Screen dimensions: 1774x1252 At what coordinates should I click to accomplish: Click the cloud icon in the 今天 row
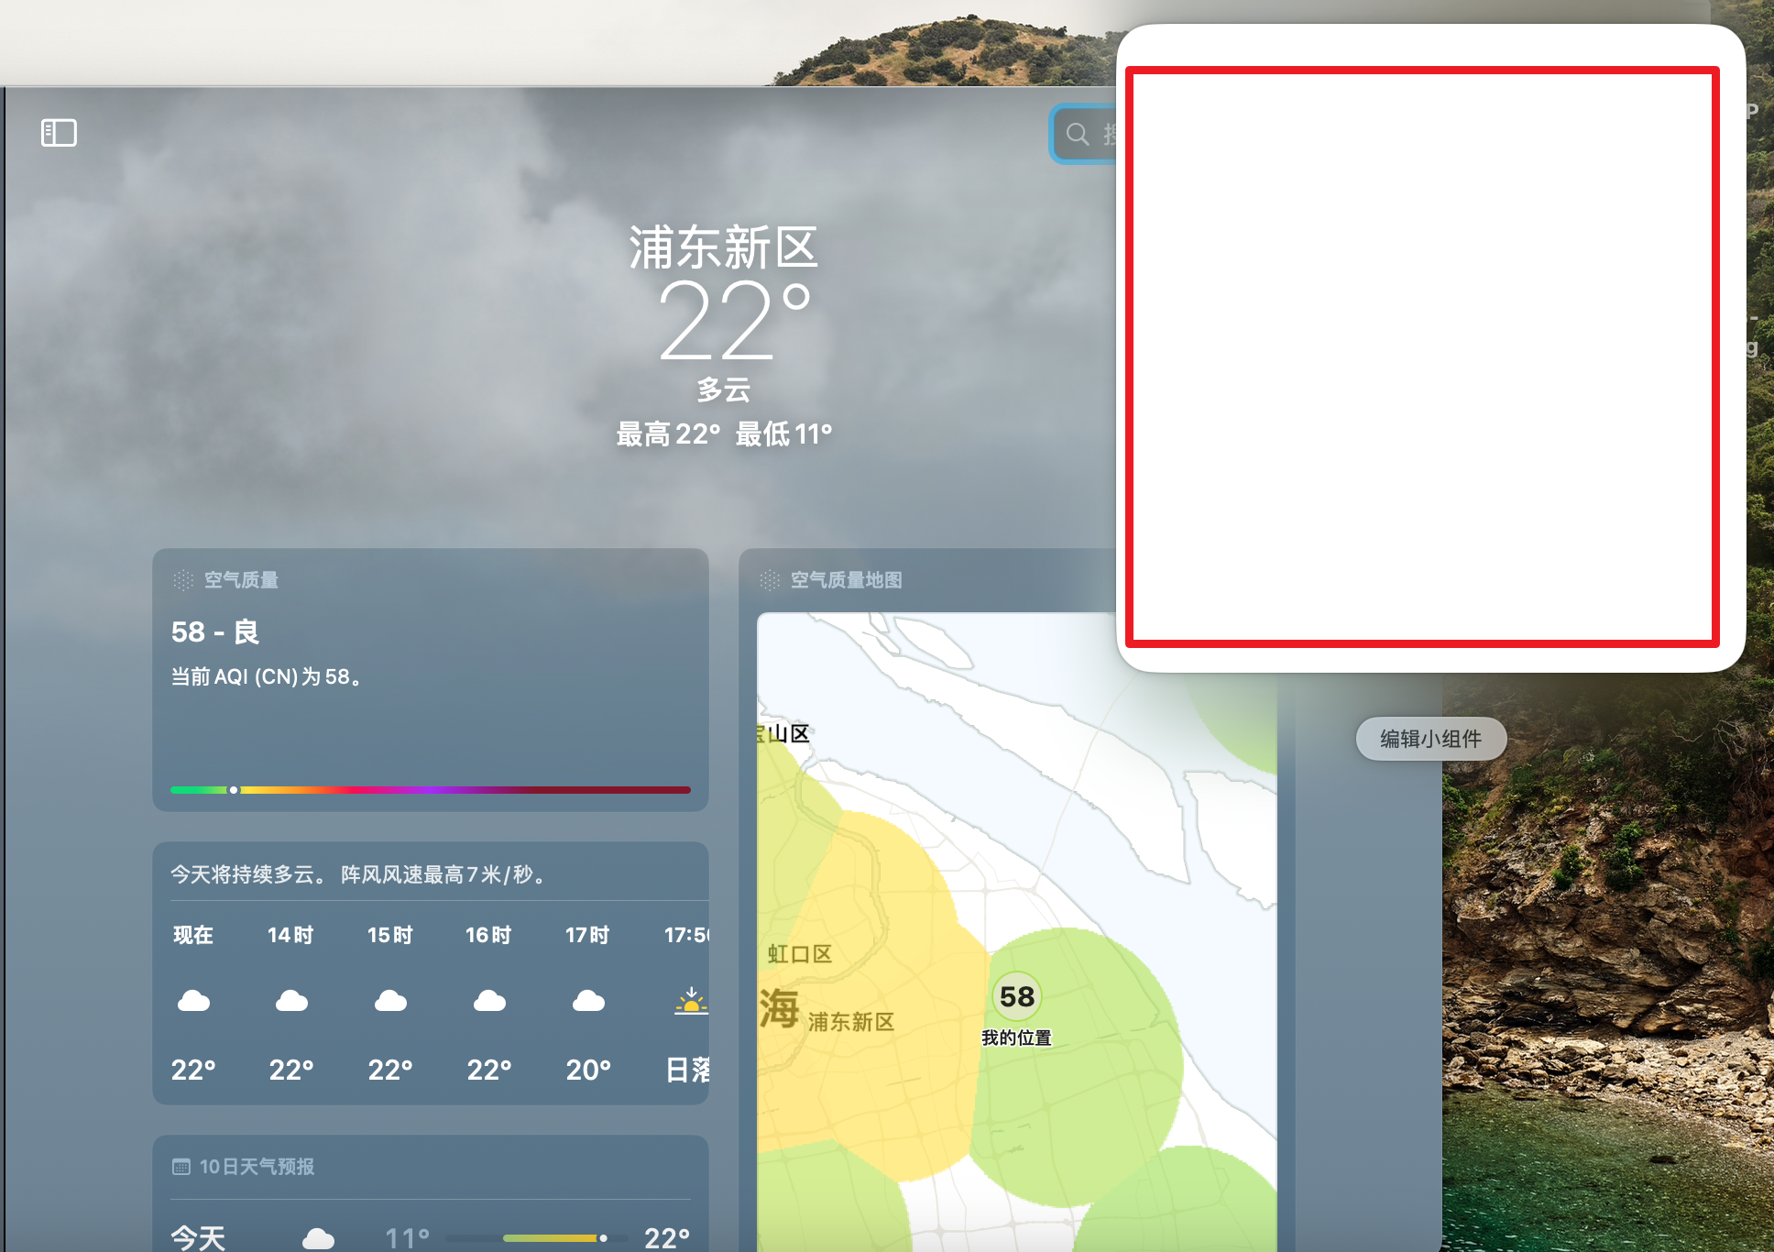[x=318, y=1238]
